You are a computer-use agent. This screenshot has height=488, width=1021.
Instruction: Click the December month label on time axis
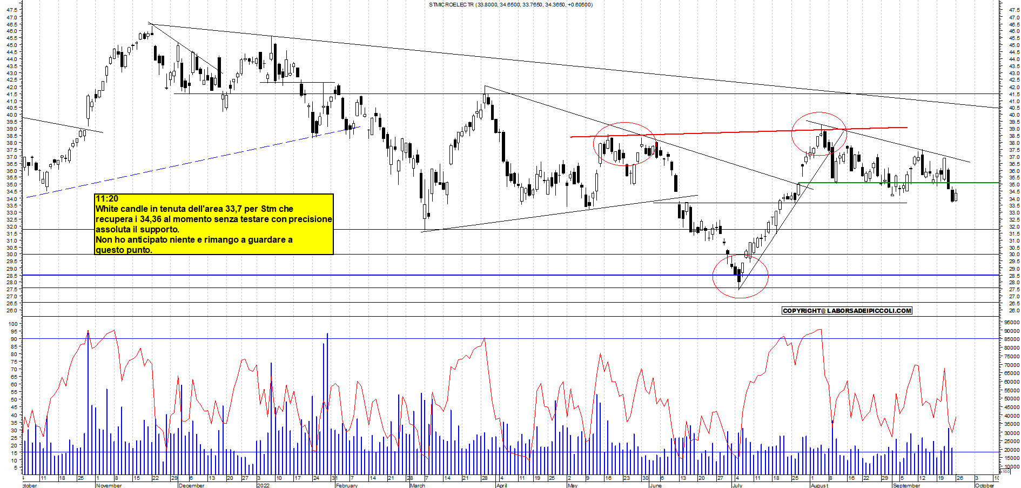pos(191,485)
